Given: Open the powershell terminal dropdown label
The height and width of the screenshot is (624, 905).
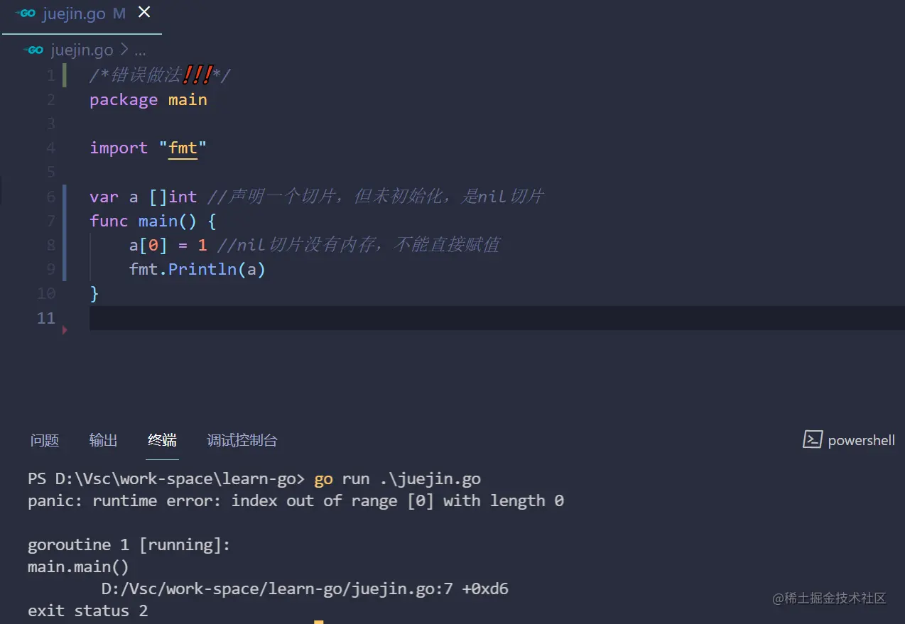Looking at the screenshot, I should pos(861,441).
